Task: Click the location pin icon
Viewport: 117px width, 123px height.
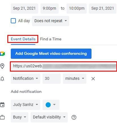Action: point(2,66)
